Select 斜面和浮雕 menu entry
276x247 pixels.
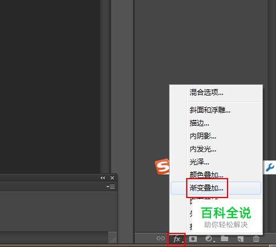click(216, 110)
